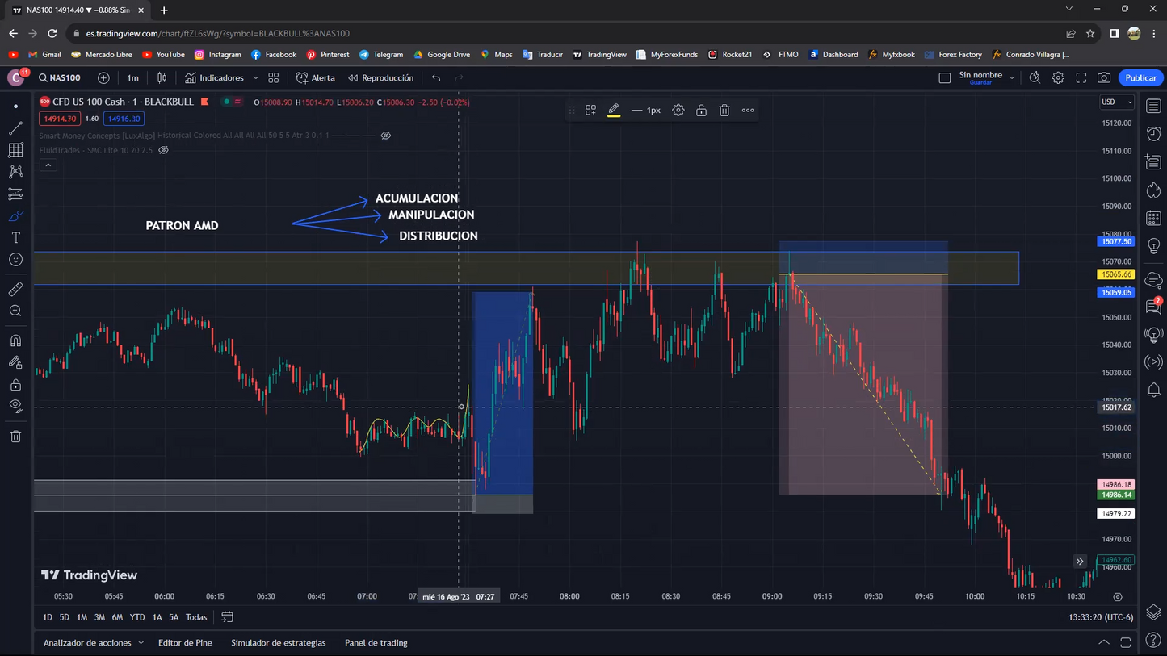This screenshot has height=656, width=1167.
Task: Open the candlestick chart type menu
Action: pos(162,77)
